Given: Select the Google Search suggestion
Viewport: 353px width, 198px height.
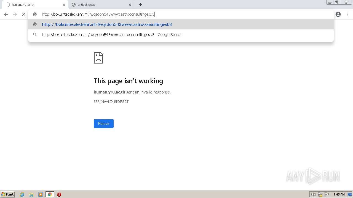Looking at the screenshot, I should pyautogui.click(x=181, y=35).
